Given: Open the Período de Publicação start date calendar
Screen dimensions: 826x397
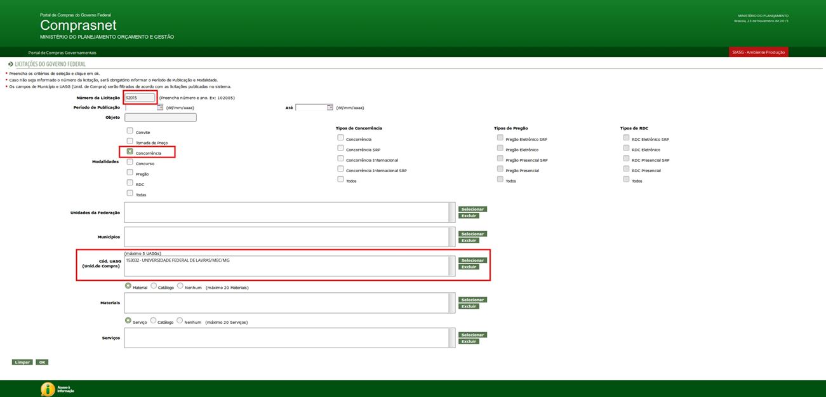Looking at the screenshot, I should coord(160,107).
